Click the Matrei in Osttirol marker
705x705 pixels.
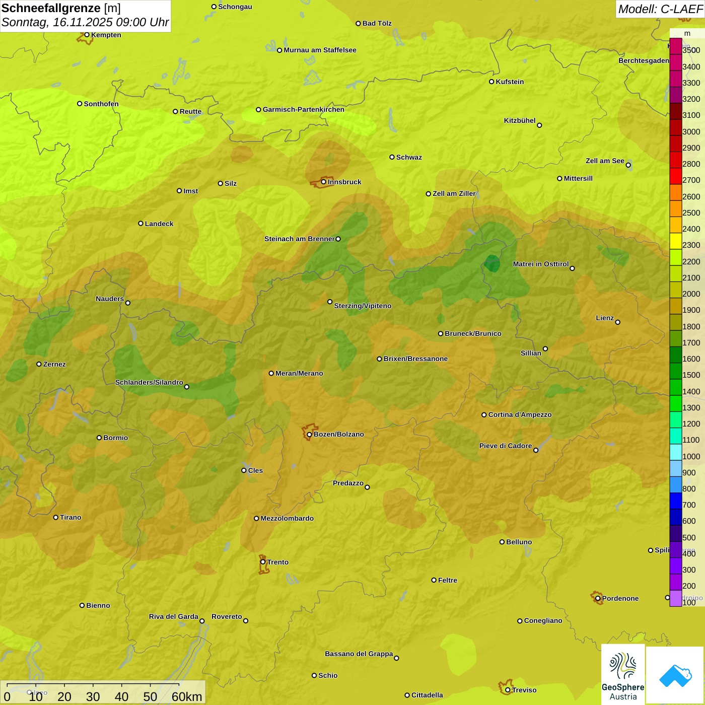point(572,268)
